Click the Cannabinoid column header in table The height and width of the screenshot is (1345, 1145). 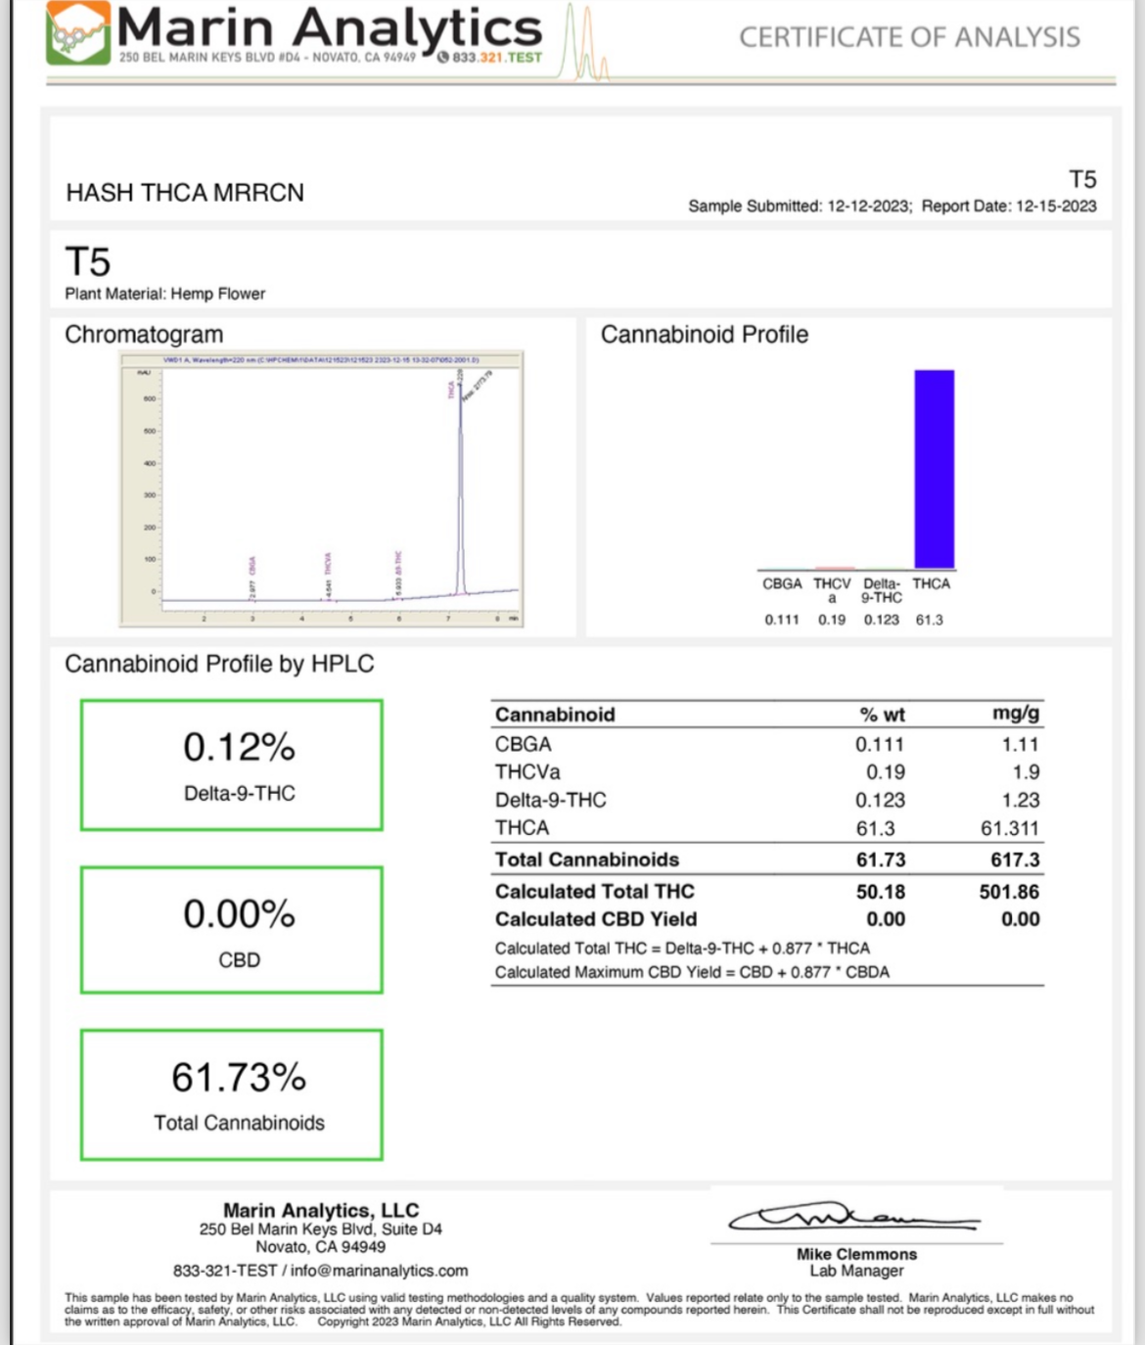555,715
